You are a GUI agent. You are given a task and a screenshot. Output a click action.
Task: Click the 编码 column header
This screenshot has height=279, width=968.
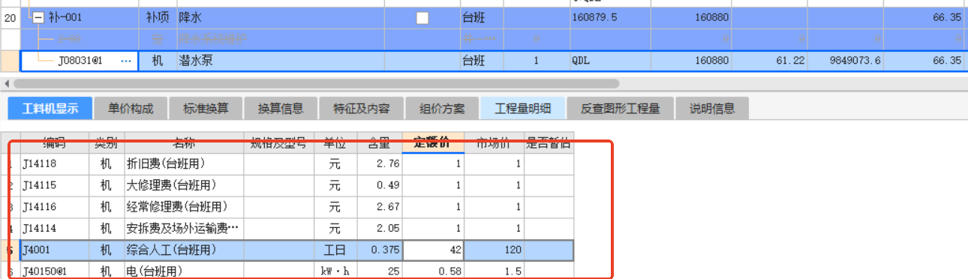55,142
